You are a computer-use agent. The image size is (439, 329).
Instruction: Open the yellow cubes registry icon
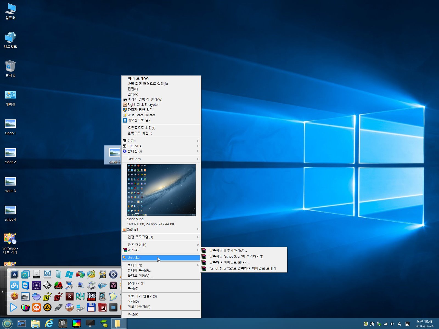(x=47, y=296)
